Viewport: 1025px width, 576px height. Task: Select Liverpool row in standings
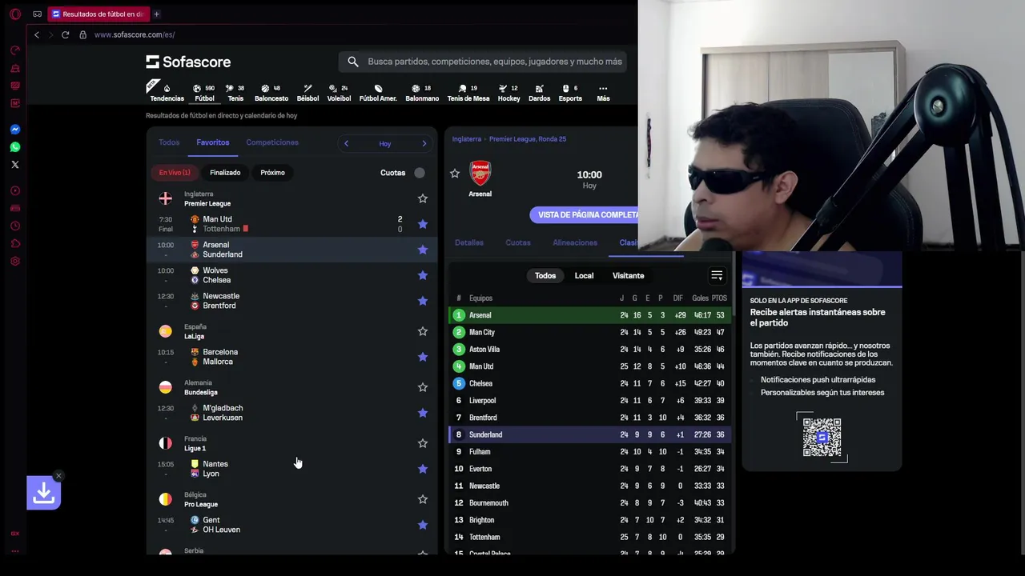point(589,401)
